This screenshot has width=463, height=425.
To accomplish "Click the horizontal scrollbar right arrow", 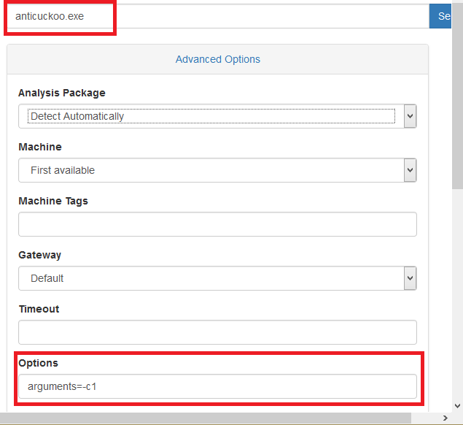I will (445, 418).
